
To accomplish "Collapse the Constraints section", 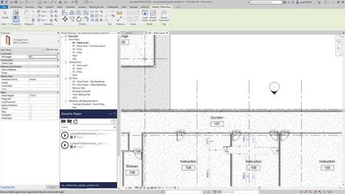I will coord(58,54).
